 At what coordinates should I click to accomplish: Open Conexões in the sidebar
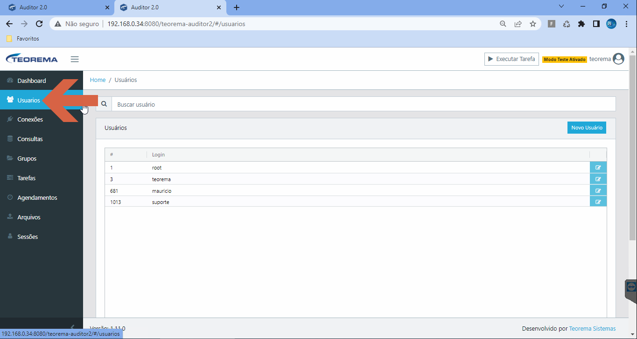pyautogui.click(x=42, y=120)
